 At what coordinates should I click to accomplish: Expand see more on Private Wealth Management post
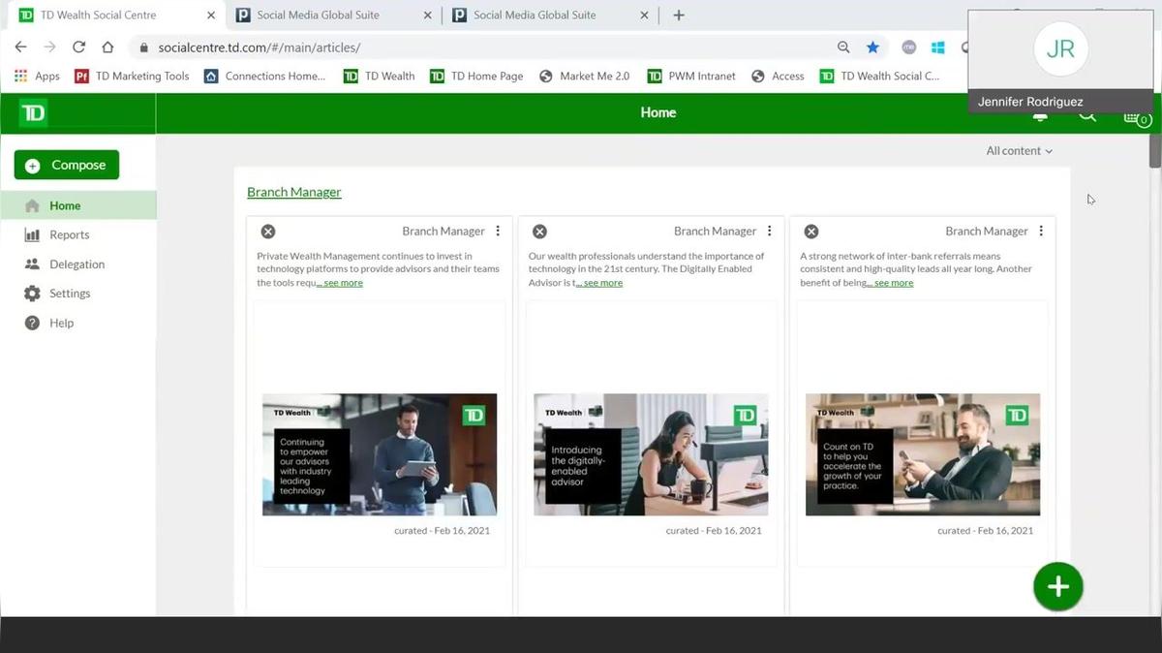coord(340,283)
